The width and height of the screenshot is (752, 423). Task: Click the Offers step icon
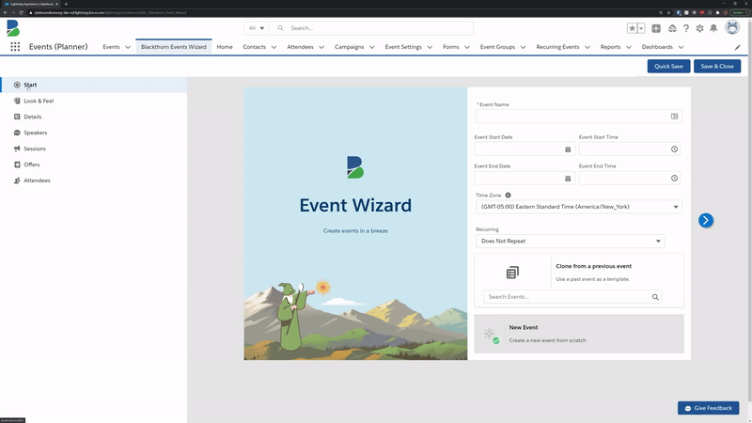pyautogui.click(x=17, y=164)
